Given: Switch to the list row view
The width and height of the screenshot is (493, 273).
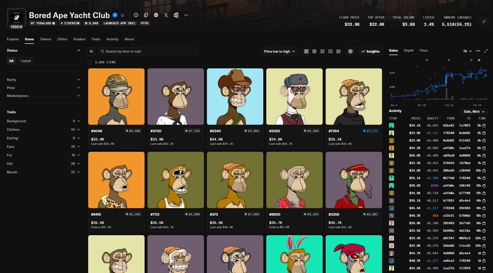Looking at the screenshot, I should click(330, 51).
